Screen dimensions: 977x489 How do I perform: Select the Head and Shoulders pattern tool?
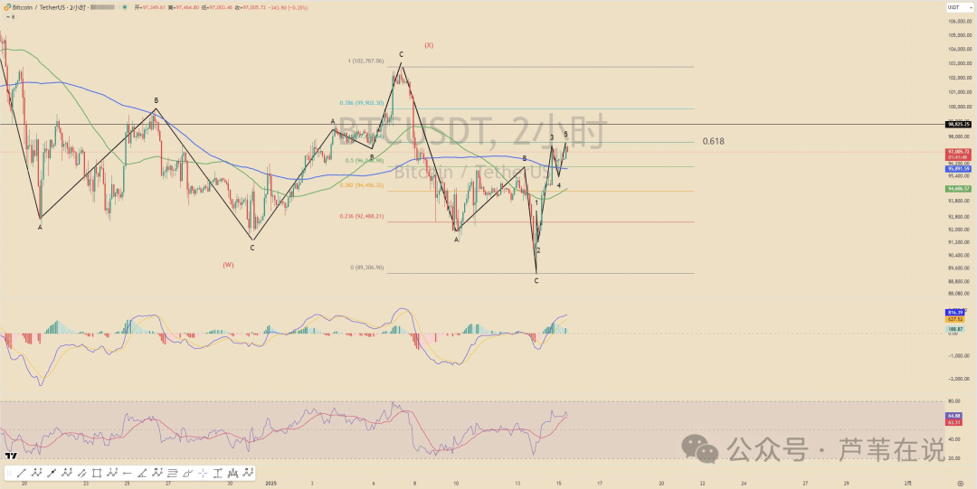[233, 473]
